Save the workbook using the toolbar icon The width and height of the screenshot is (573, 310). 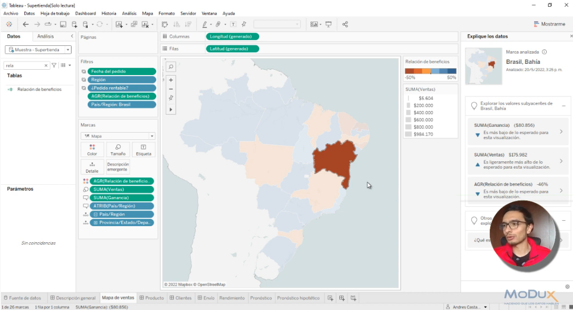click(x=63, y=24)
